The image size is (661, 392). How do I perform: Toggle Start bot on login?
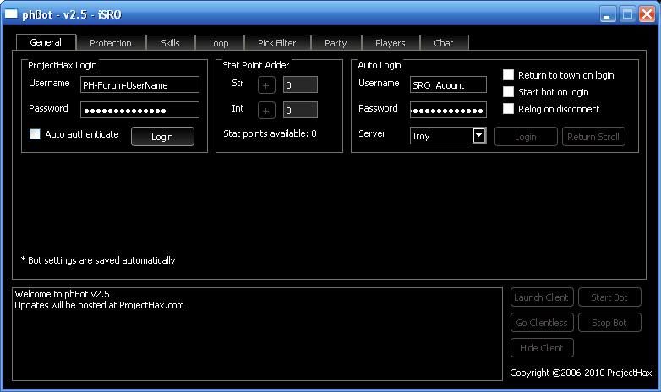(508, 92)
